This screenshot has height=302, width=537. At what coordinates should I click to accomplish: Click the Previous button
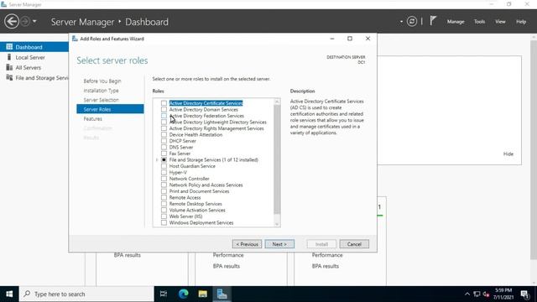247,244
